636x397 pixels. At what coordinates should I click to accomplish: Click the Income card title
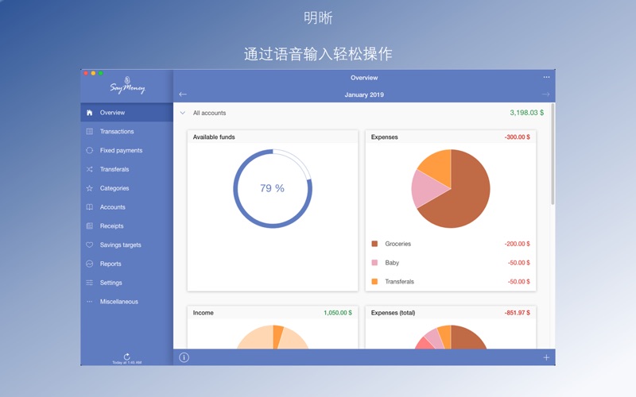point(204,313)
